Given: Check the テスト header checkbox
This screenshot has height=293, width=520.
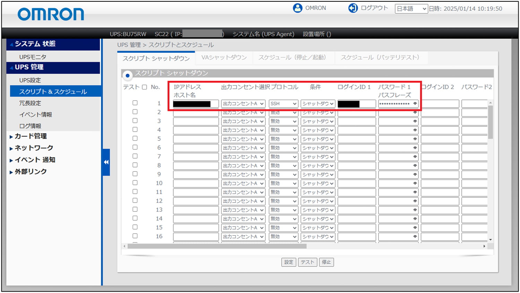Looking at the screenshot, I should [145, 87].
